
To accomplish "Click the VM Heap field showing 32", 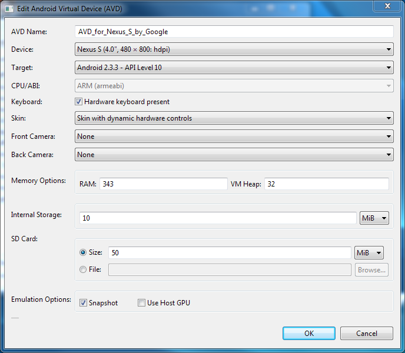I will [327, 184].
